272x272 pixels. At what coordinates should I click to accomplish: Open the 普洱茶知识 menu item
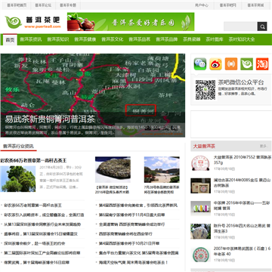58,39
